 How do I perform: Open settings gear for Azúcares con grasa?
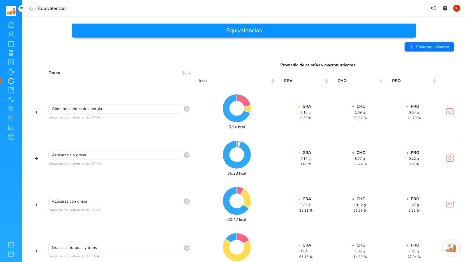pyautogui.click(x=187, y=201)
